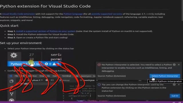Click 'Source: Python (Extension)' on Tip notification
Image resolution: width=183 pixels, height=103 pixels.
pyautogui.click(x=112, y=96)
